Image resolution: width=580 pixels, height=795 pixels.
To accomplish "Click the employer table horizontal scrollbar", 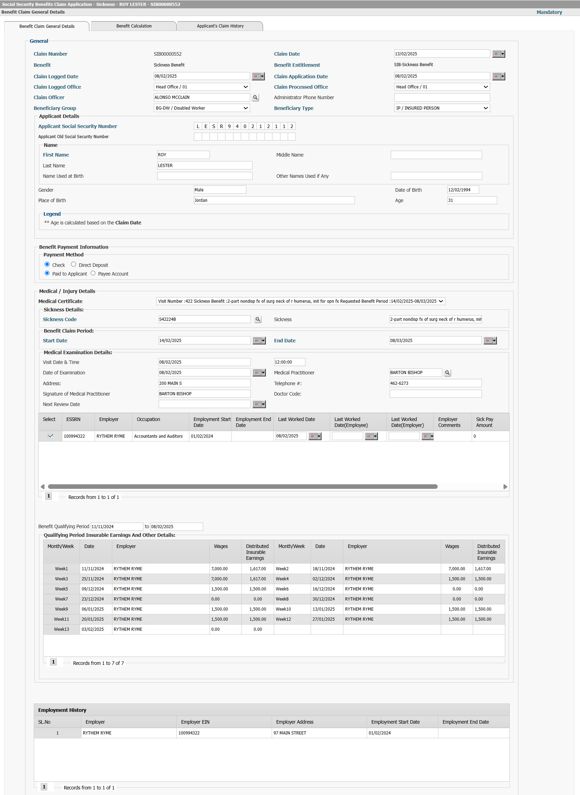I will [243, 486].
